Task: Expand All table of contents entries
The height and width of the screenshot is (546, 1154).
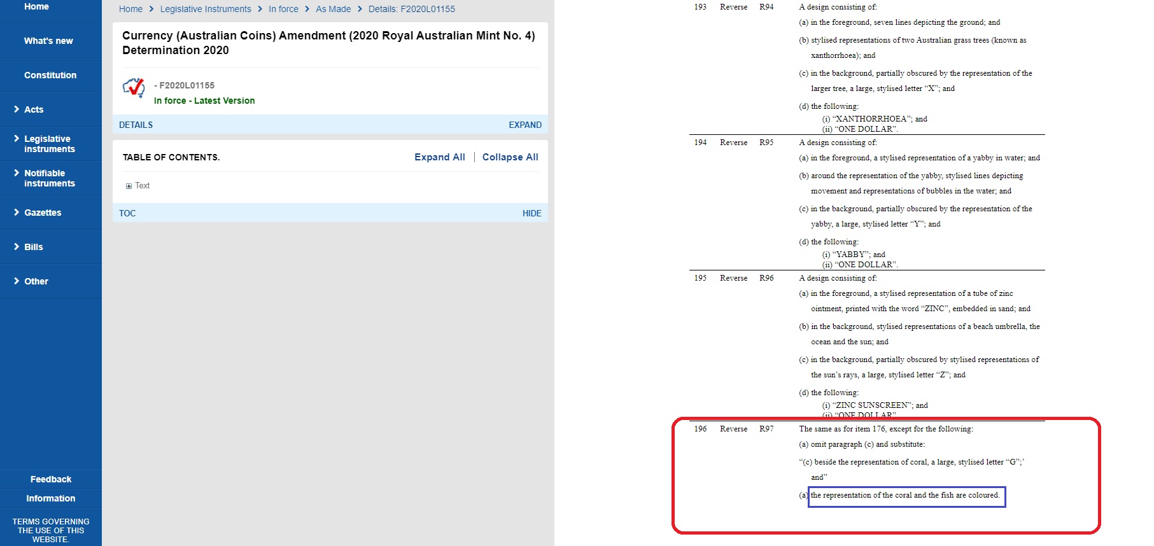Action: point(440,157)
